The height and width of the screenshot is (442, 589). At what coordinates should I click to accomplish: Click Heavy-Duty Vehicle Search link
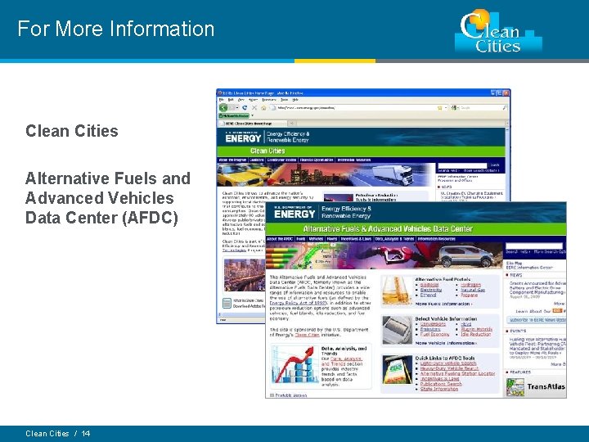(x=450, y=368)
